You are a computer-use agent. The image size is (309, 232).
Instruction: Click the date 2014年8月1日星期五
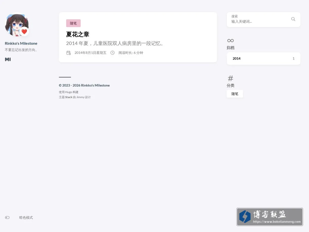click(90, 53)
